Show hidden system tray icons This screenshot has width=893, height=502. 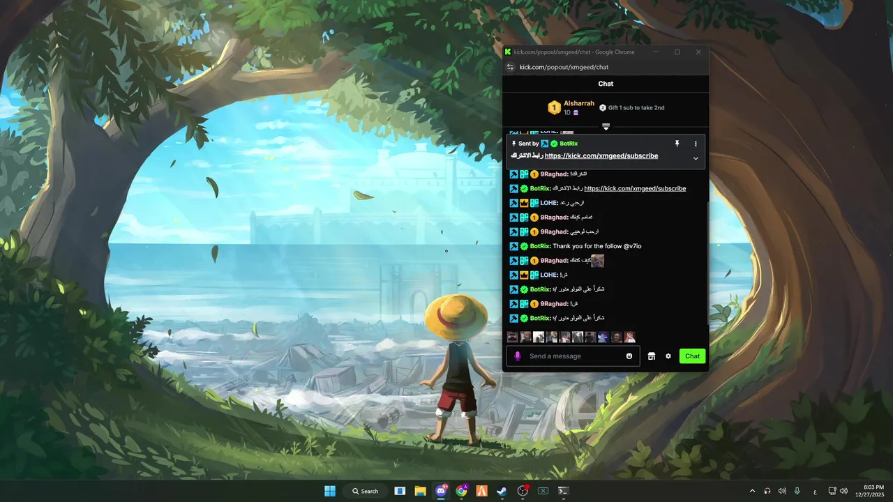[752, 491]
